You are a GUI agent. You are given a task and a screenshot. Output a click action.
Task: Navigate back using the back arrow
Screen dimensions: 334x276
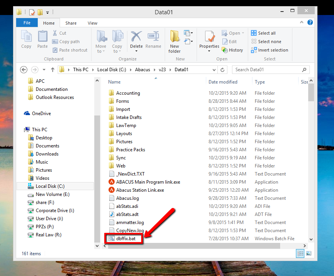tap(23, 69)
